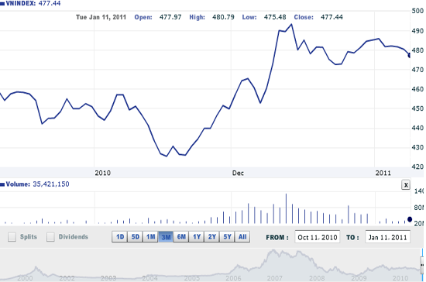Screen dimensions: 426x282
Task: Click the Low value 475.48
Action: click(x=275, y=17)
